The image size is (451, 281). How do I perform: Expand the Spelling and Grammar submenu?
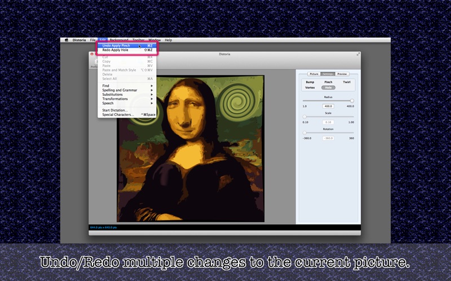click(x=127, y=90)
